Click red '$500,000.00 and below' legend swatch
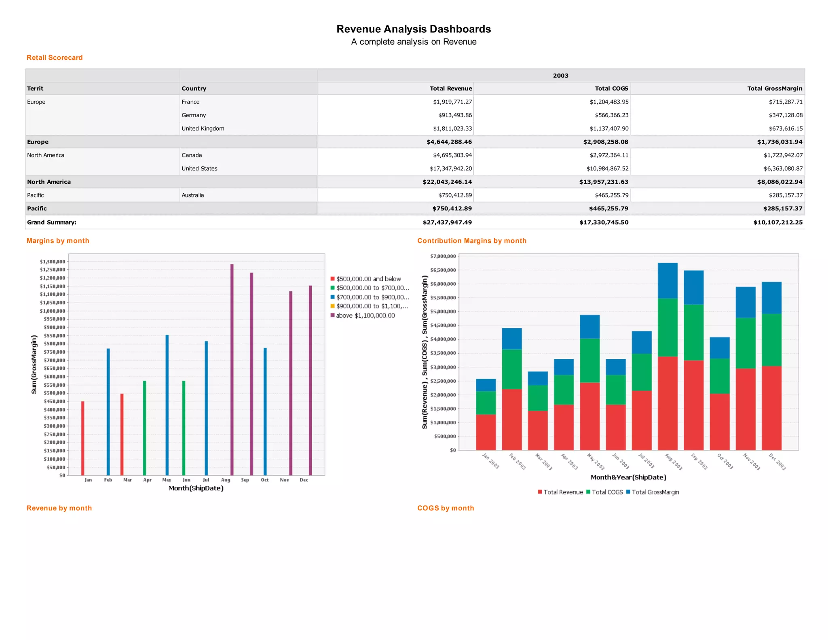Screen dimensions: 828x640 [332, 279]
